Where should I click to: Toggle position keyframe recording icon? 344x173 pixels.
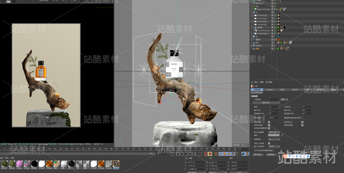pyautogui.click(x=220, y=154)
